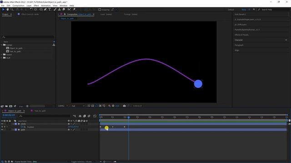The image size is (291, 163).
Task: Expand the path layer properties
Action: [x=13, y=130]
